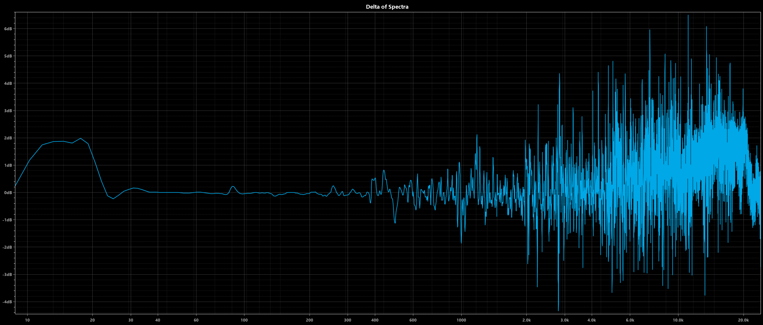763x325 pixels.
Task: Click the 4.0k frequency axis label
Action: point(592,320)
